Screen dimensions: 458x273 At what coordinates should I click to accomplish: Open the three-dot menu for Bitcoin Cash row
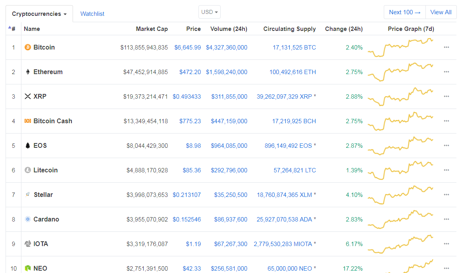click(x=446, y=121)
